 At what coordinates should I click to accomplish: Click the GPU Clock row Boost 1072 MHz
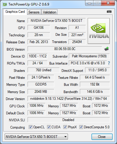pos(101,106)
